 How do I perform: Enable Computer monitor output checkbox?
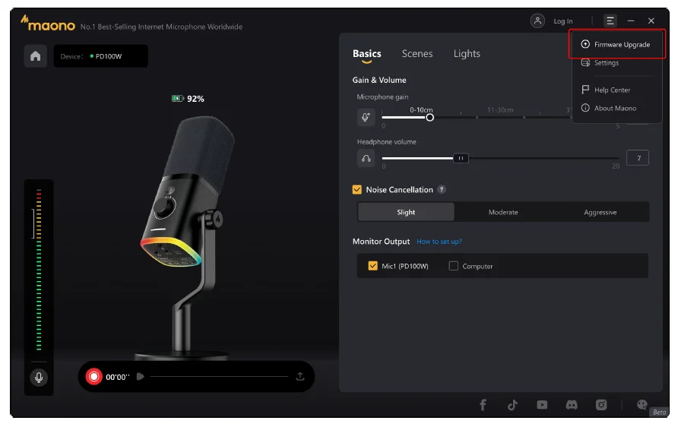coord(453,266)
